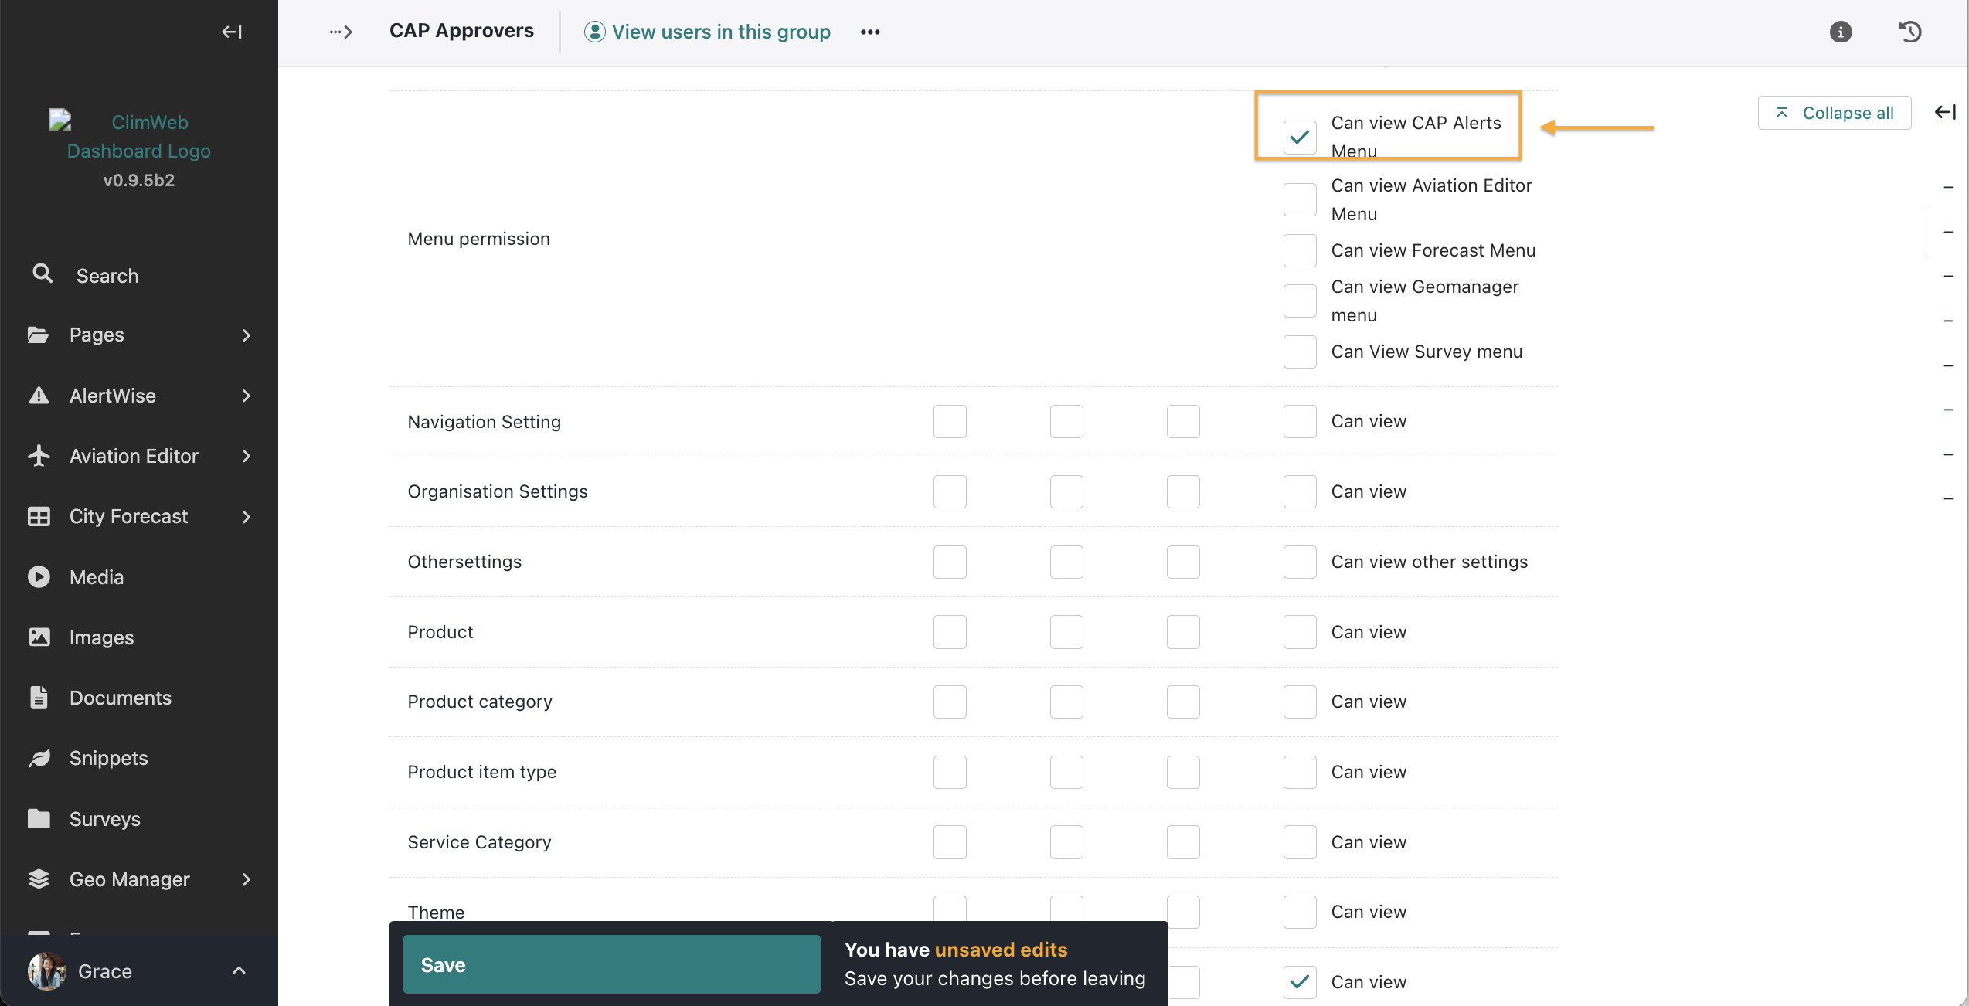1969x1006 pixels.
Task: Open the three-dots more actions menu
Action: pos(870,32)
